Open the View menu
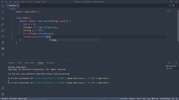 23,2
